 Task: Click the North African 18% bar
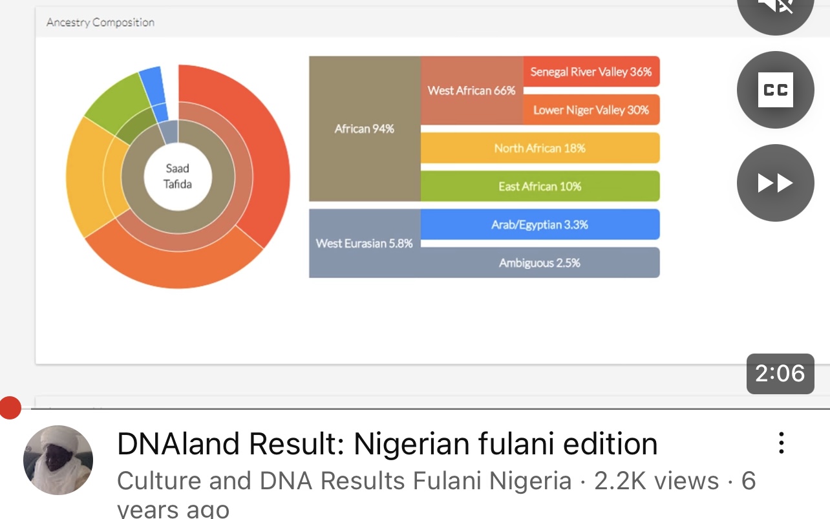click(x=540, y=148)
